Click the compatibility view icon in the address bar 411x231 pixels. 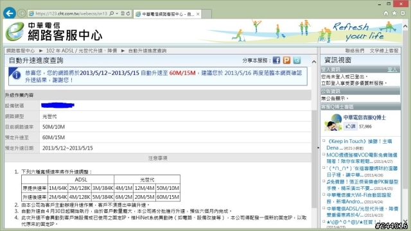coord(123,13)
